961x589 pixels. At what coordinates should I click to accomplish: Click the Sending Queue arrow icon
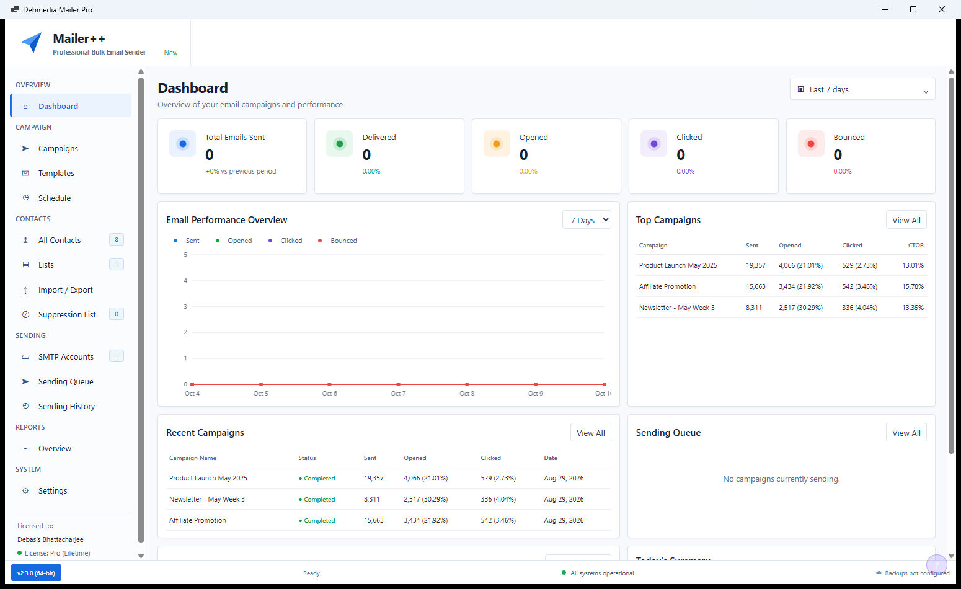[25, 382]
